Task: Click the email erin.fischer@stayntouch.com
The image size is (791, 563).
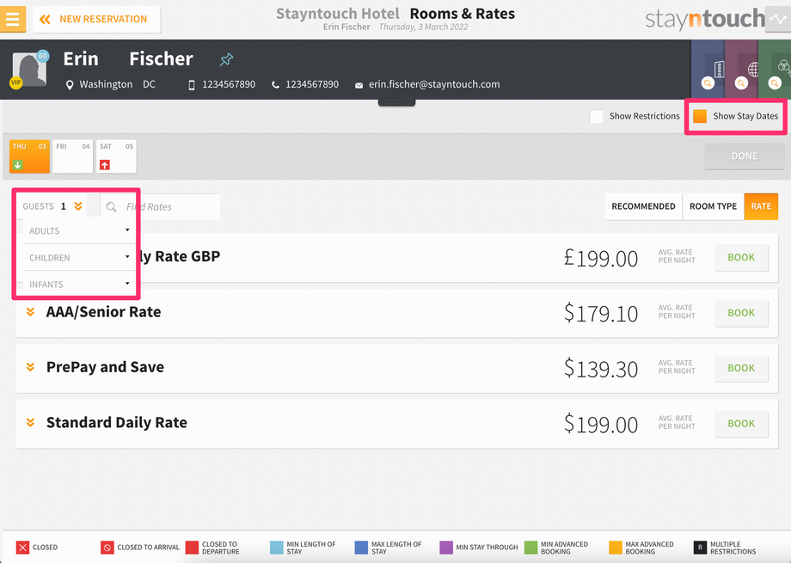Action: [434, 84]
